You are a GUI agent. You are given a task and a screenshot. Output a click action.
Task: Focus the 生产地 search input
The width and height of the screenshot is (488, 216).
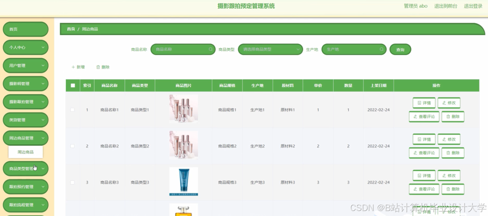coord(354,49)
